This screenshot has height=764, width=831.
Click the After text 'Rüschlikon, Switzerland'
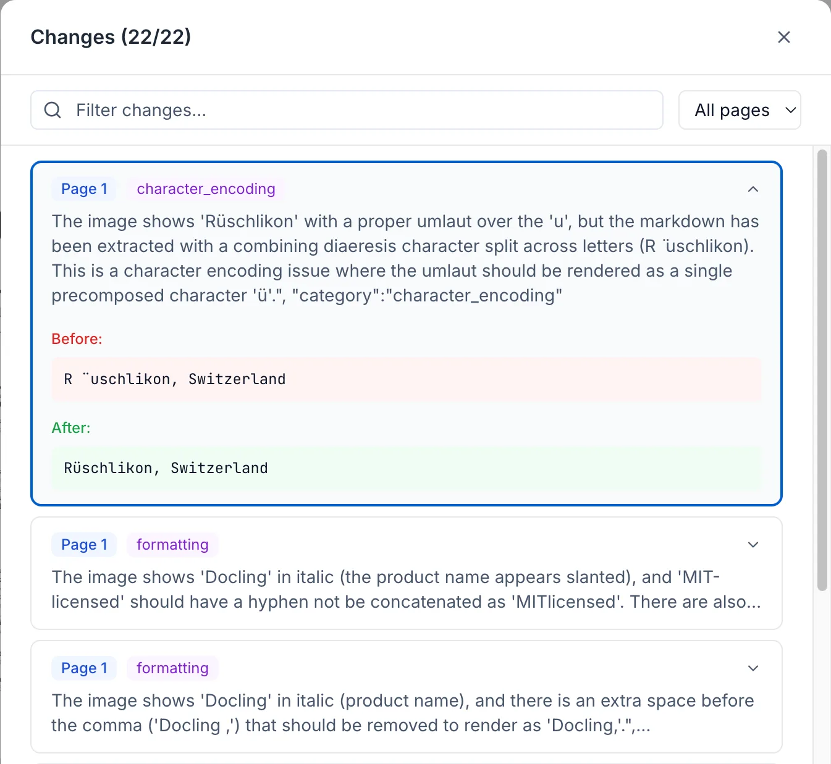[166, 468]
